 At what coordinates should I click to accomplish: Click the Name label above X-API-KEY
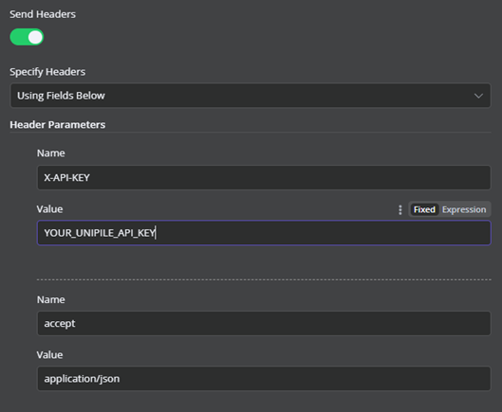tap(51, 153)
